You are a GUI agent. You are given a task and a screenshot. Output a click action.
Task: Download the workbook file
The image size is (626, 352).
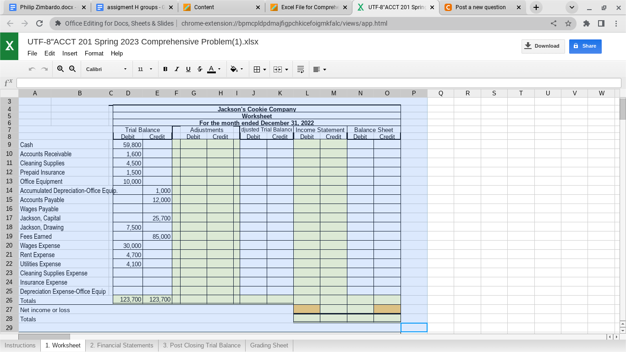(x=543, y=46)
